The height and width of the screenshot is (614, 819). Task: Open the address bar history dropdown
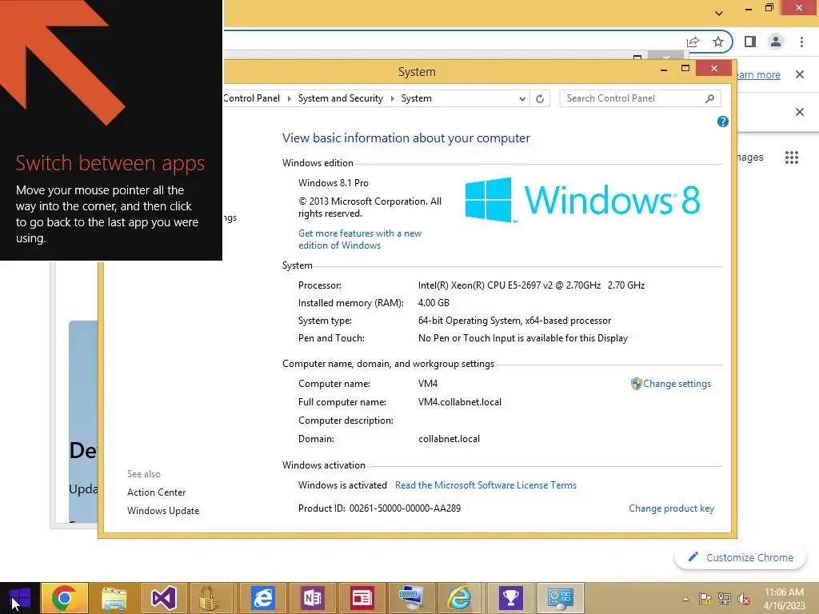pyautogui.click(x=521, y=98)
